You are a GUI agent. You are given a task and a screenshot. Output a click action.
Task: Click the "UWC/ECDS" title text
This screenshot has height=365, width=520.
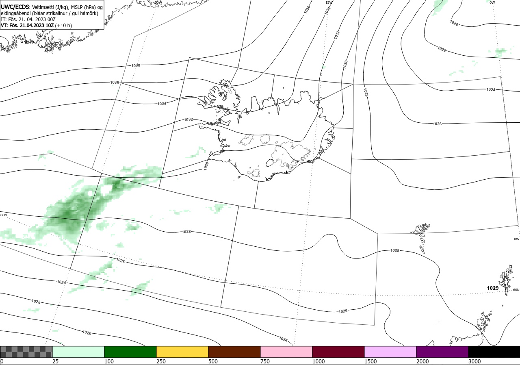15,7
